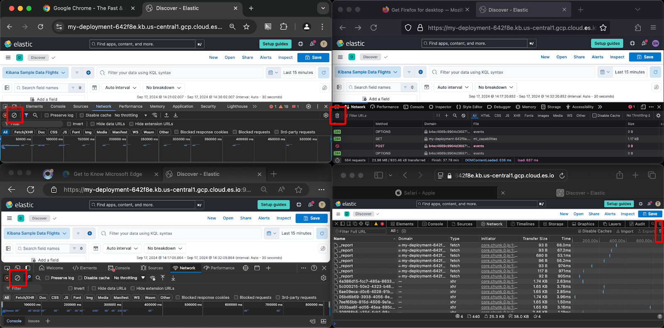Refresh Discover results in Chrome Kibana

tap(324, 73)
